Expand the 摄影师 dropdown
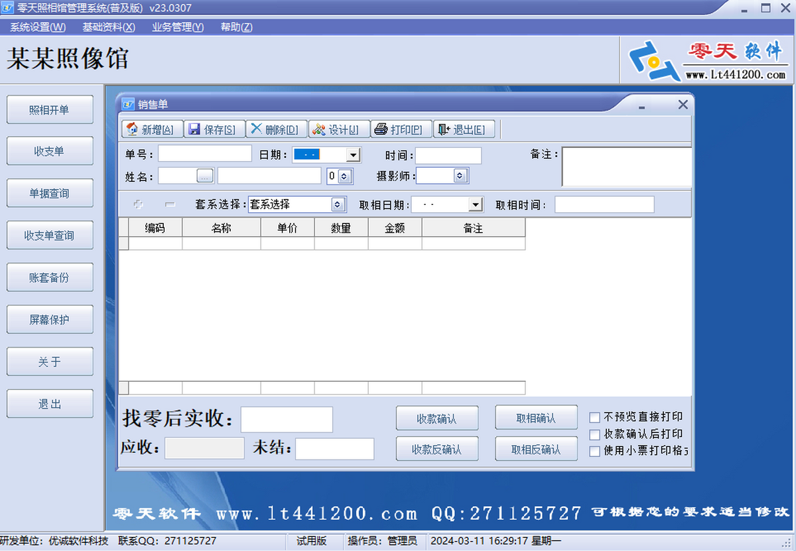 pyautogui.click(x=460, y=176)
